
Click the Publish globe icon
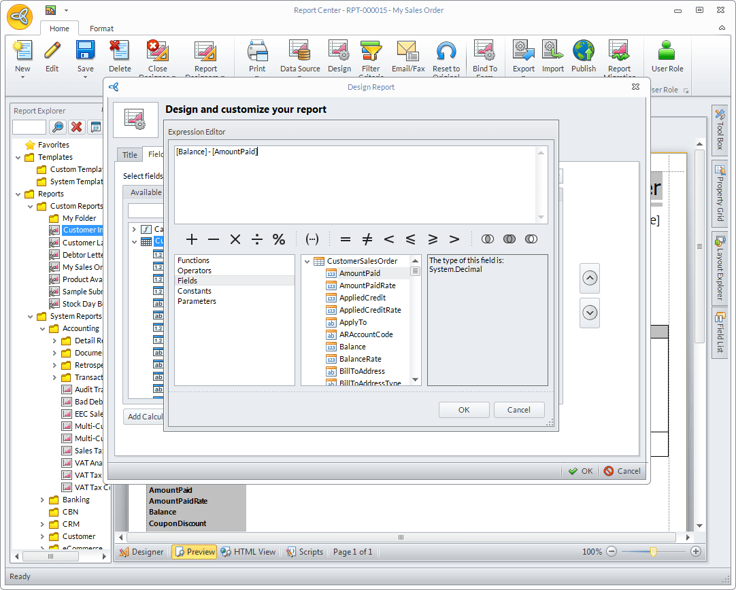coord(584,51)
